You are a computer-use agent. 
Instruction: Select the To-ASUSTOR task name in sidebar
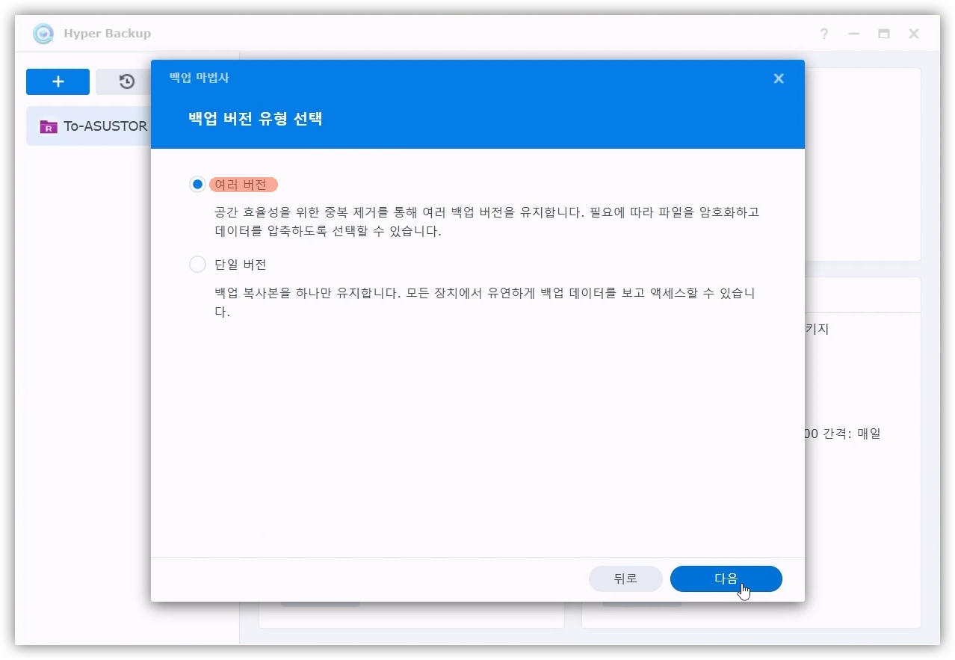pyautogui.click(x=105, y=126)
